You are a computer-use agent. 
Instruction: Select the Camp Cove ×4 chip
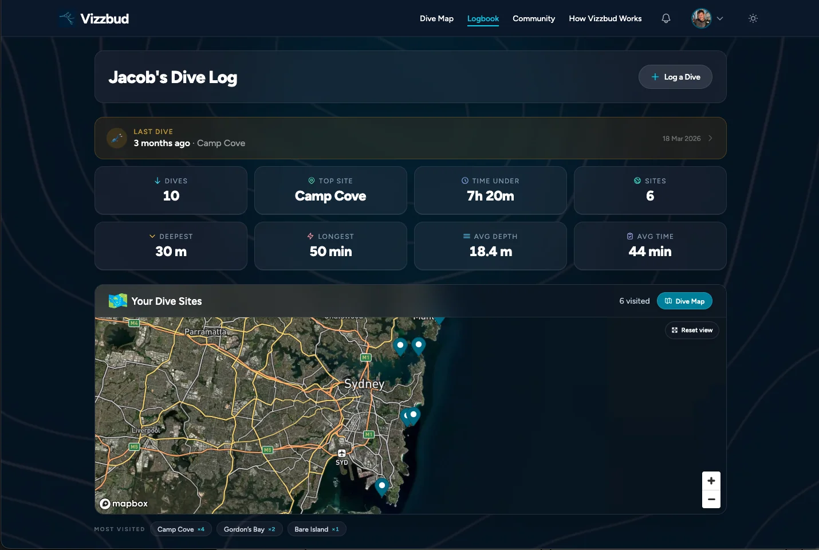(181, 529)
